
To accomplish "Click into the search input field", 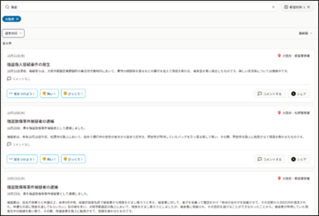I will click(x=140, y=7).
